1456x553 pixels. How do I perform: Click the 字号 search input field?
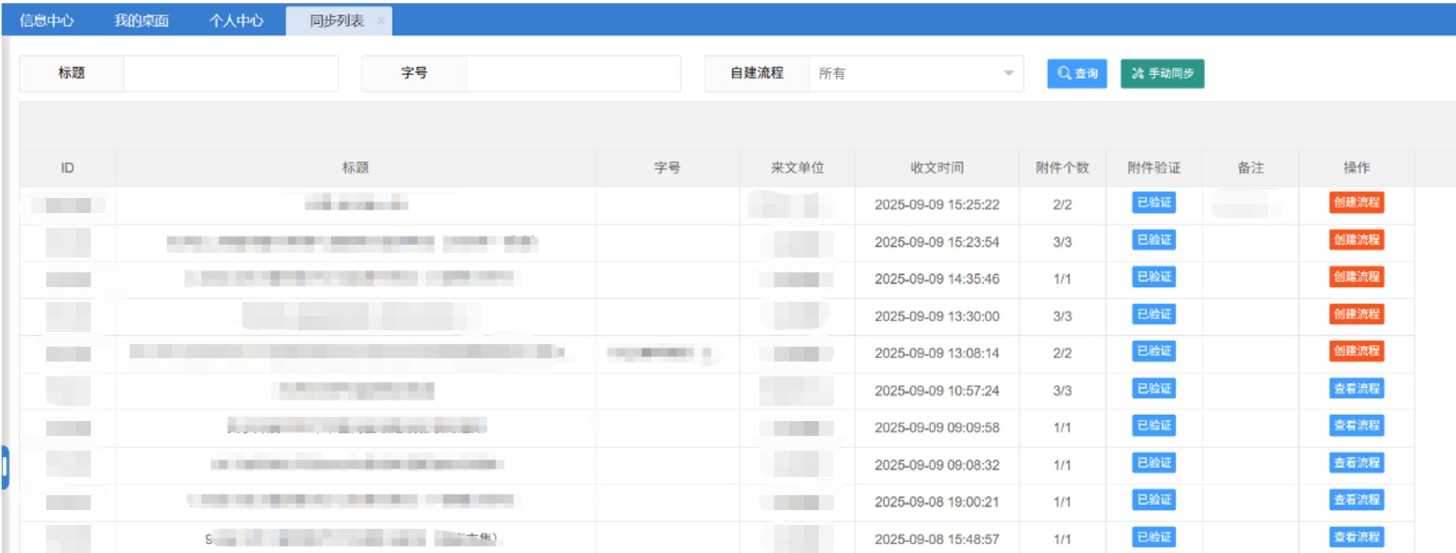point(573,73)
